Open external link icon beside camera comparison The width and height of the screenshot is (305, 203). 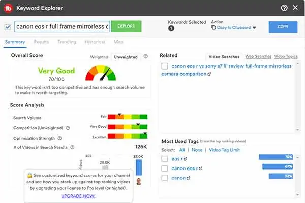pyautogui.click(x=209, y=74)
